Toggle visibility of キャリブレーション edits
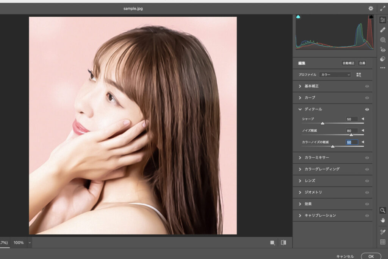 (x=367, y=216)
